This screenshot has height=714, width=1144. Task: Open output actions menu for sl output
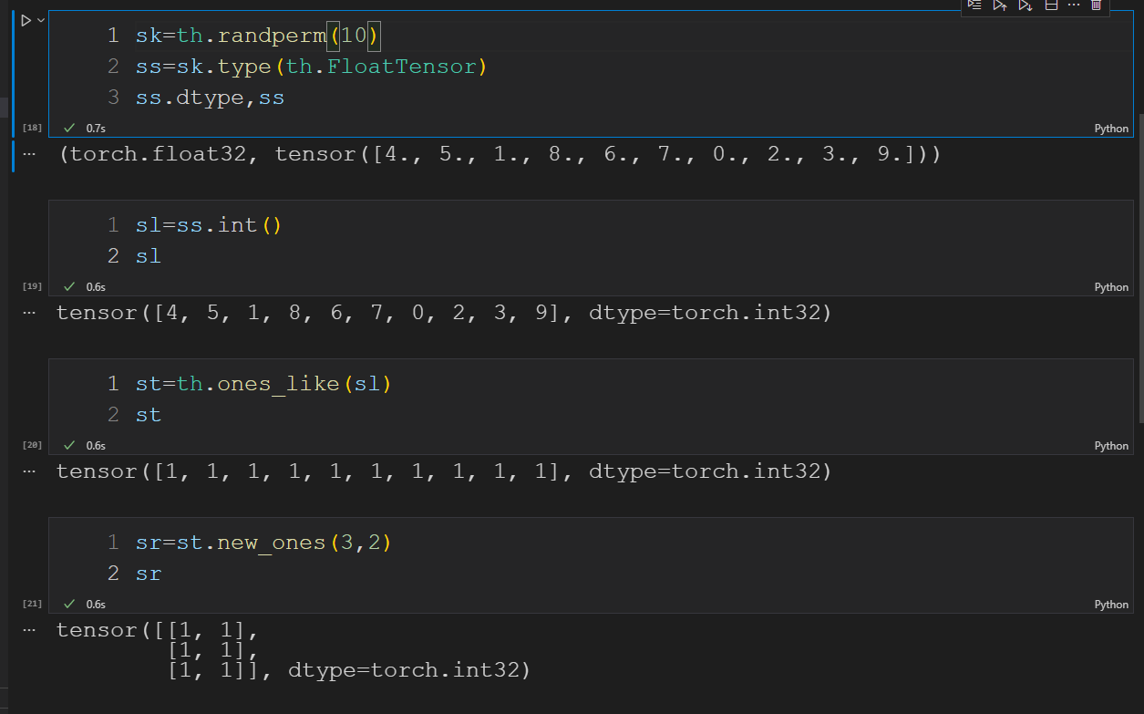[29, 313]
